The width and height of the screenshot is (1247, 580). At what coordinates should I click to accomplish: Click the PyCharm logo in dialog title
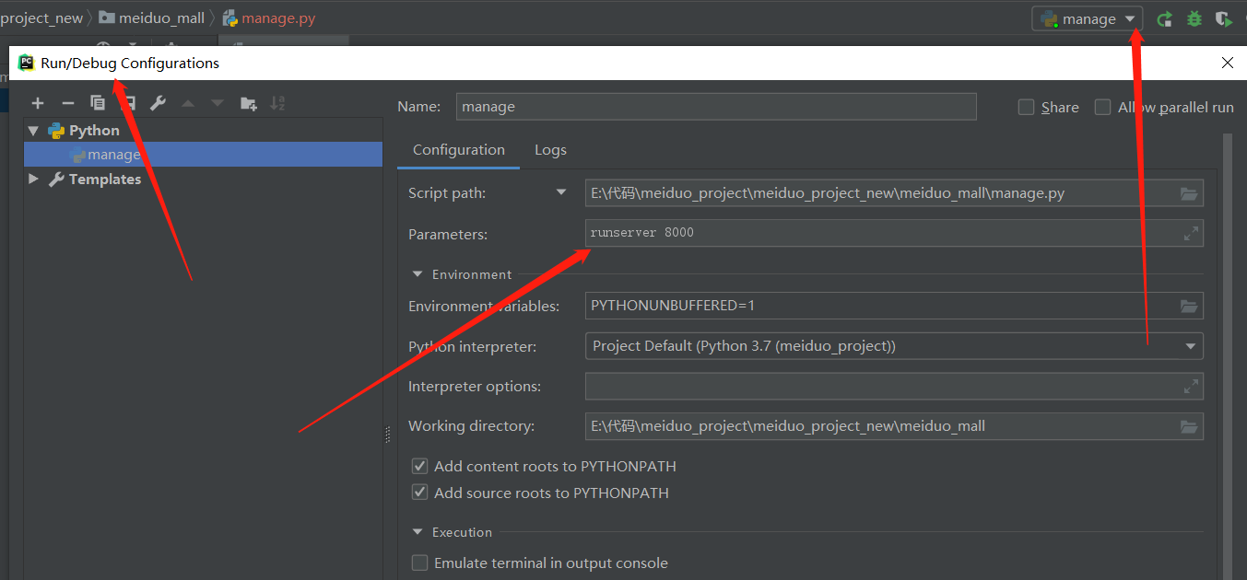click(26, 63)
